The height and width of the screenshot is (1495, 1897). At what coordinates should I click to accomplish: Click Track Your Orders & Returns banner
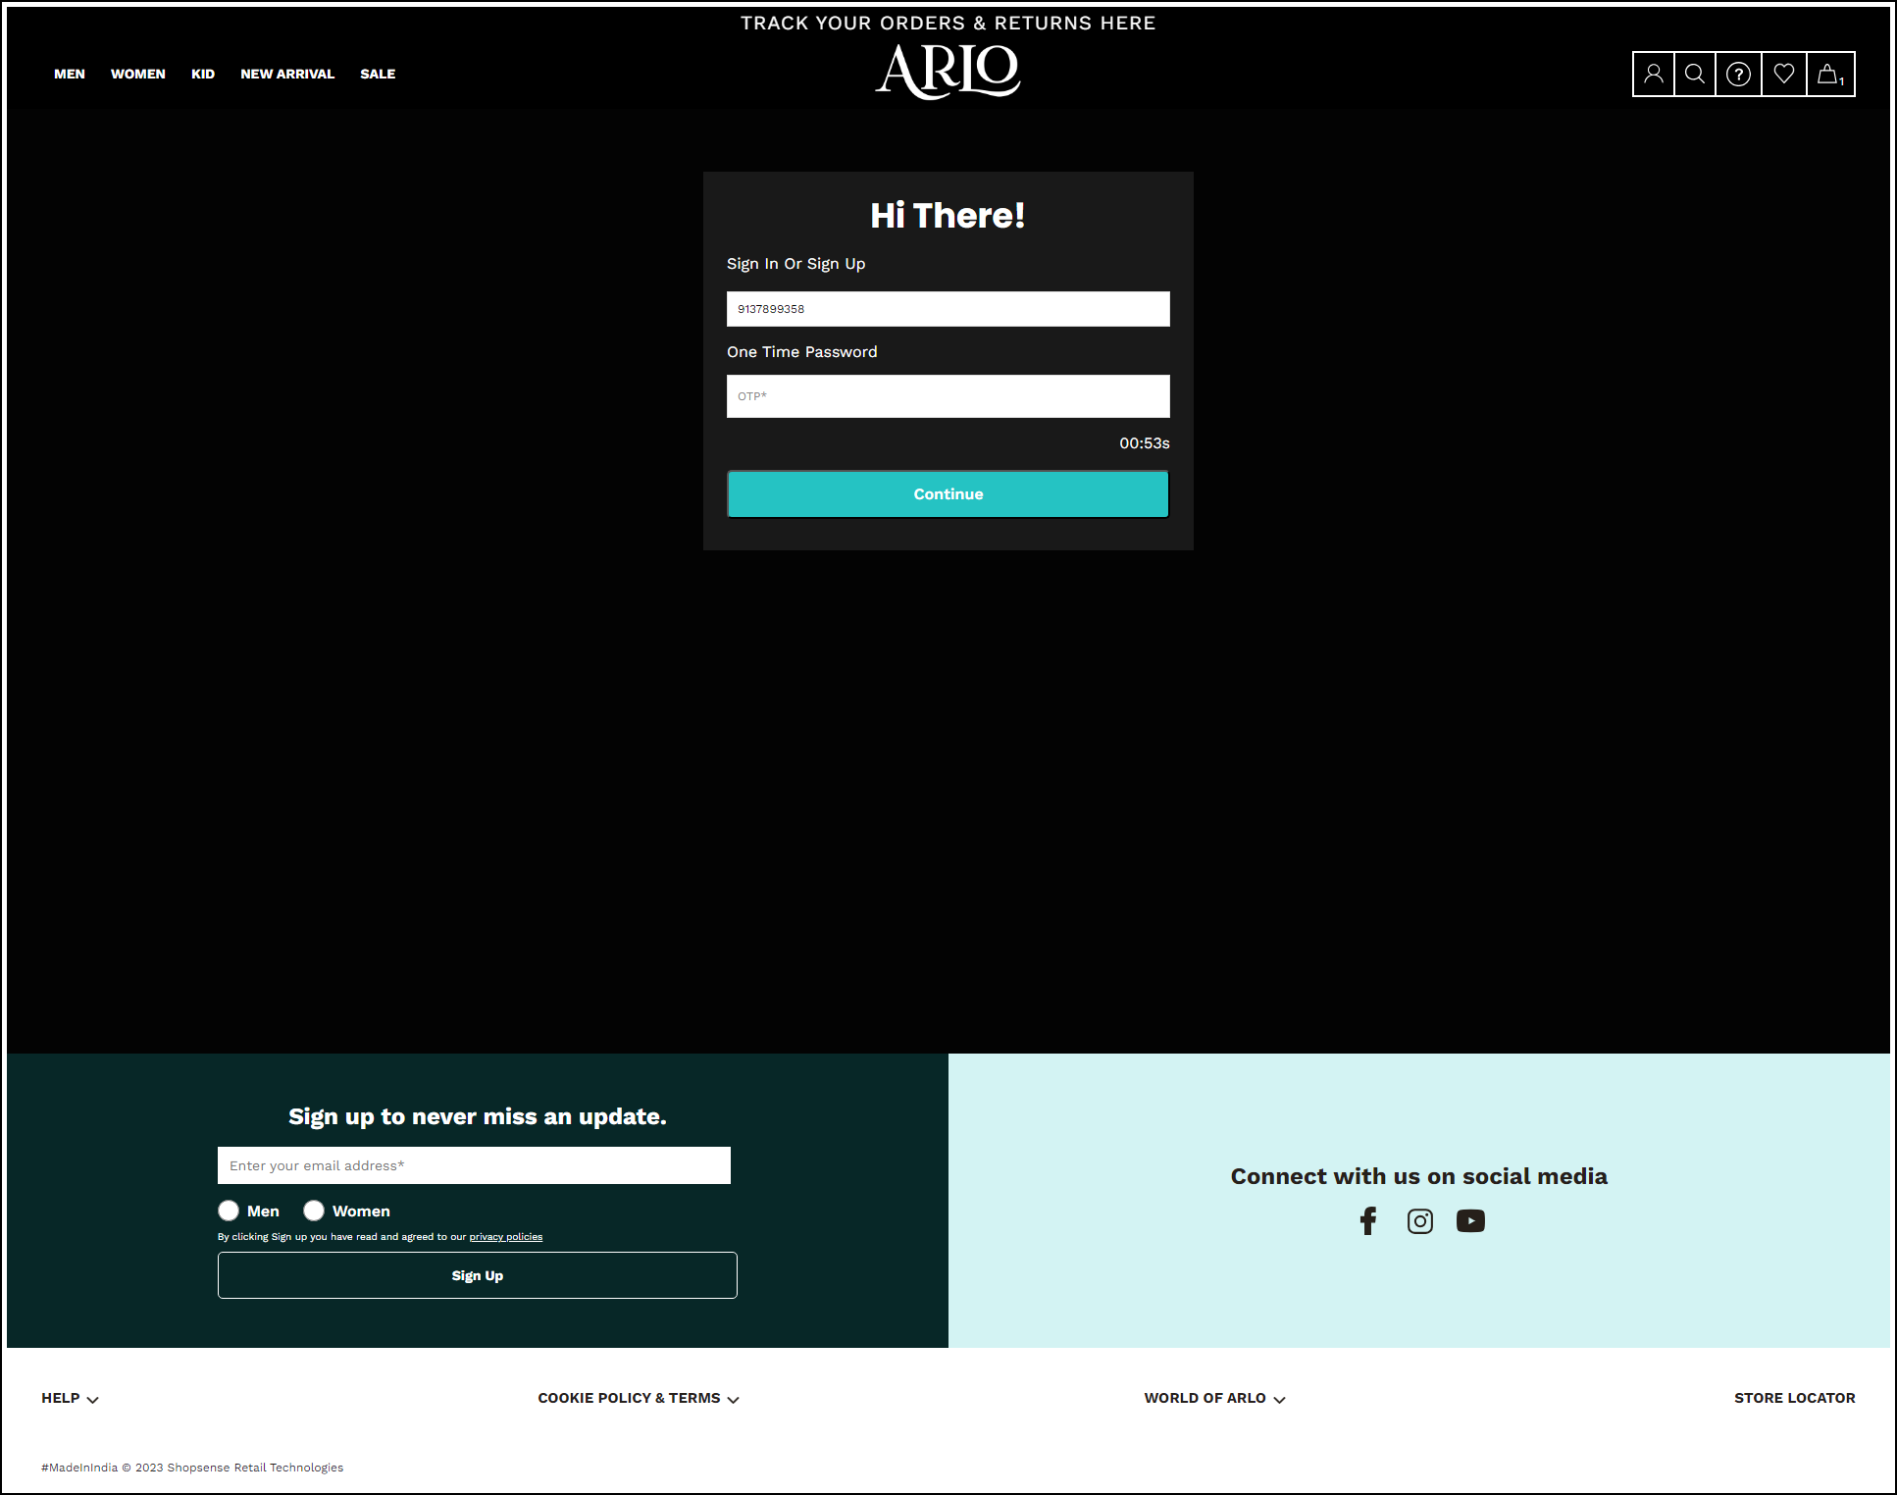coord(948,23)
